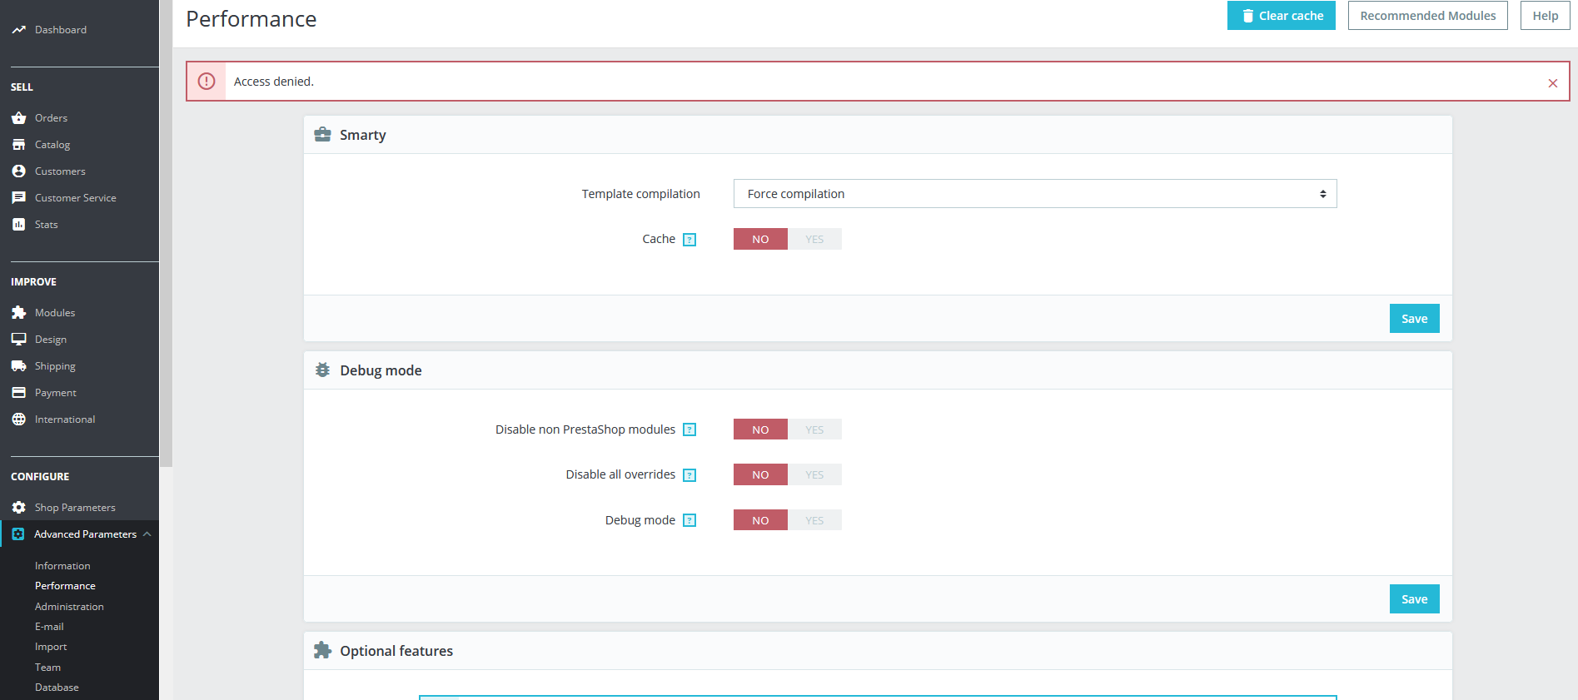Click the Shipping truck icon
The image size is (1578, 700).
click(18, 366)
